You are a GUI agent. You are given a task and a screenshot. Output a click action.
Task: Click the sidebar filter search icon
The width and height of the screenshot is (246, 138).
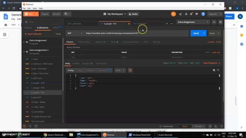click(x=26, y=22)
